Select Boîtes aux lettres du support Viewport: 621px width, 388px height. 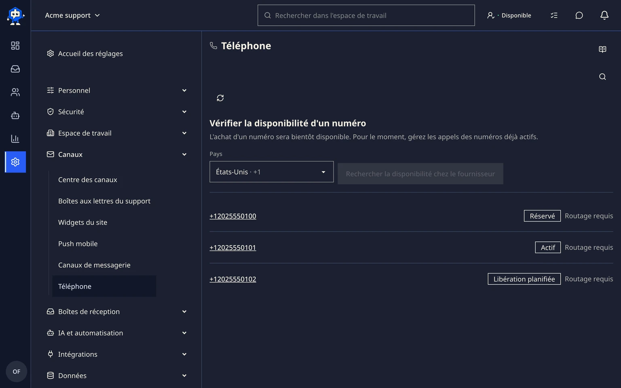click(x=104, y=201)
